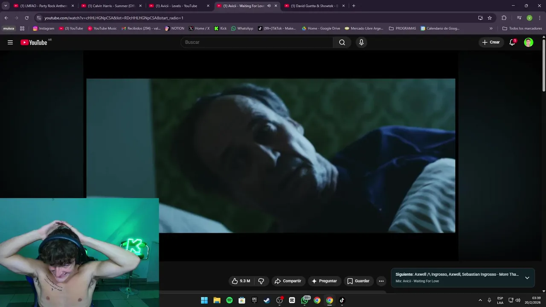Open the PROGRAMAS bookmarks folder
Screen dimensions: 546x307
tap(402, 29)
